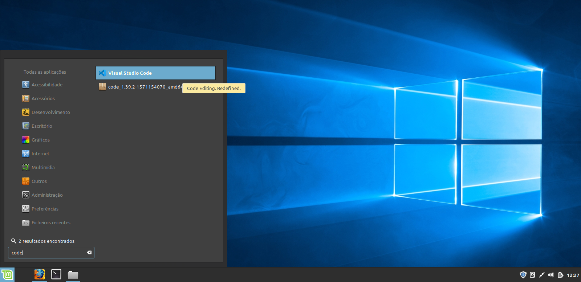Open the 12:27 clock calendar

[573, 275]
